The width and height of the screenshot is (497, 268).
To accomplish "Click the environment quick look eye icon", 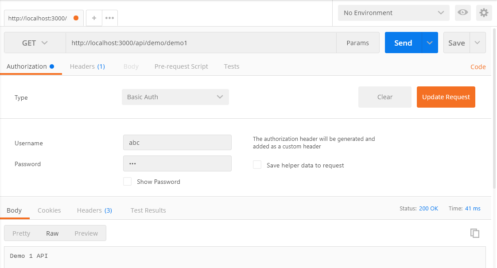I will [x=463, y=13].
